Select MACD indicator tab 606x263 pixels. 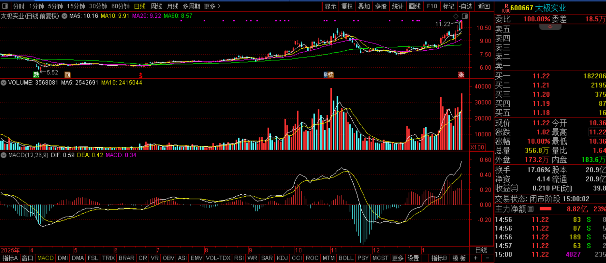(45, 258)
